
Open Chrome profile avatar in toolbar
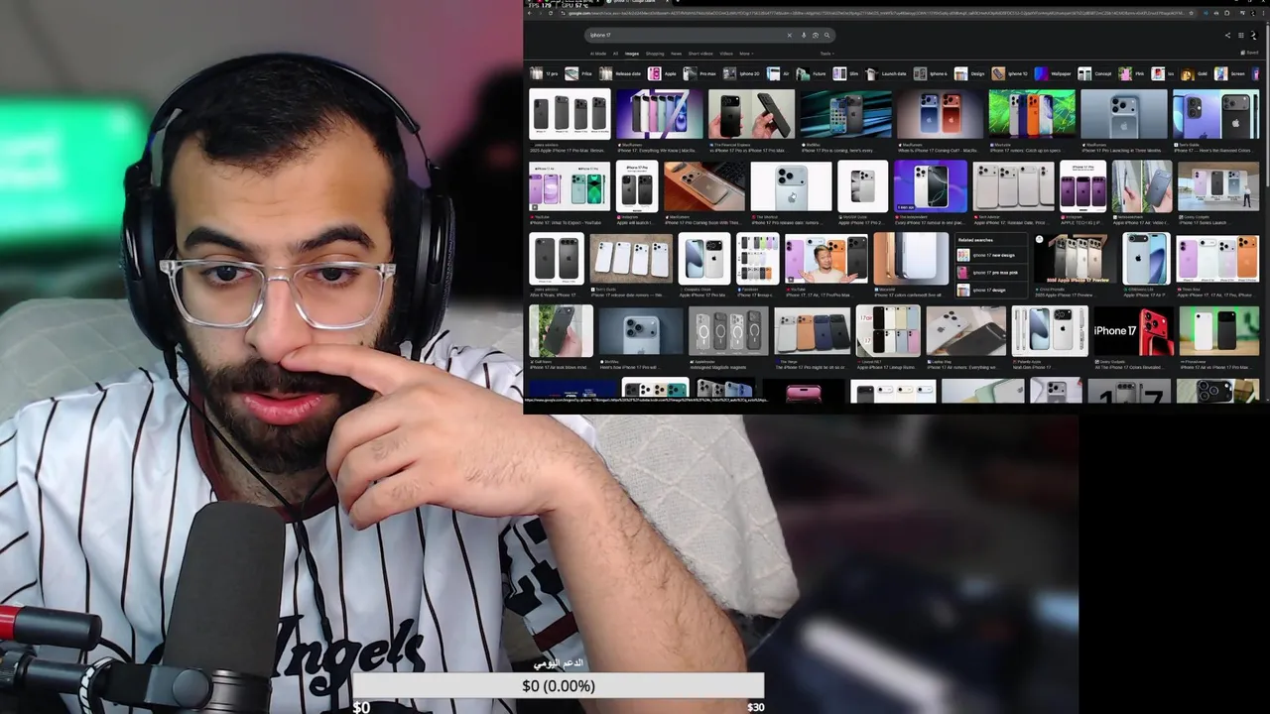pyautogui.click(x=1252, y=13)
